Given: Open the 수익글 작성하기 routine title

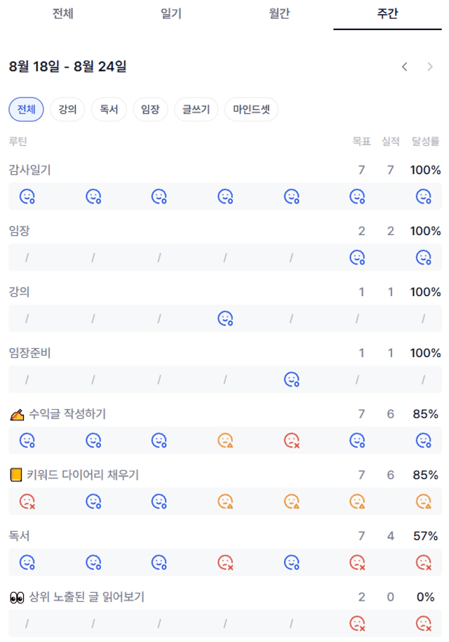Looking at the screenshot, I should pyautogui.click(x=67, y=414).
